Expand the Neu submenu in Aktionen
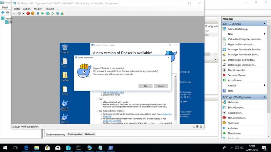 (x=265, y=34)
